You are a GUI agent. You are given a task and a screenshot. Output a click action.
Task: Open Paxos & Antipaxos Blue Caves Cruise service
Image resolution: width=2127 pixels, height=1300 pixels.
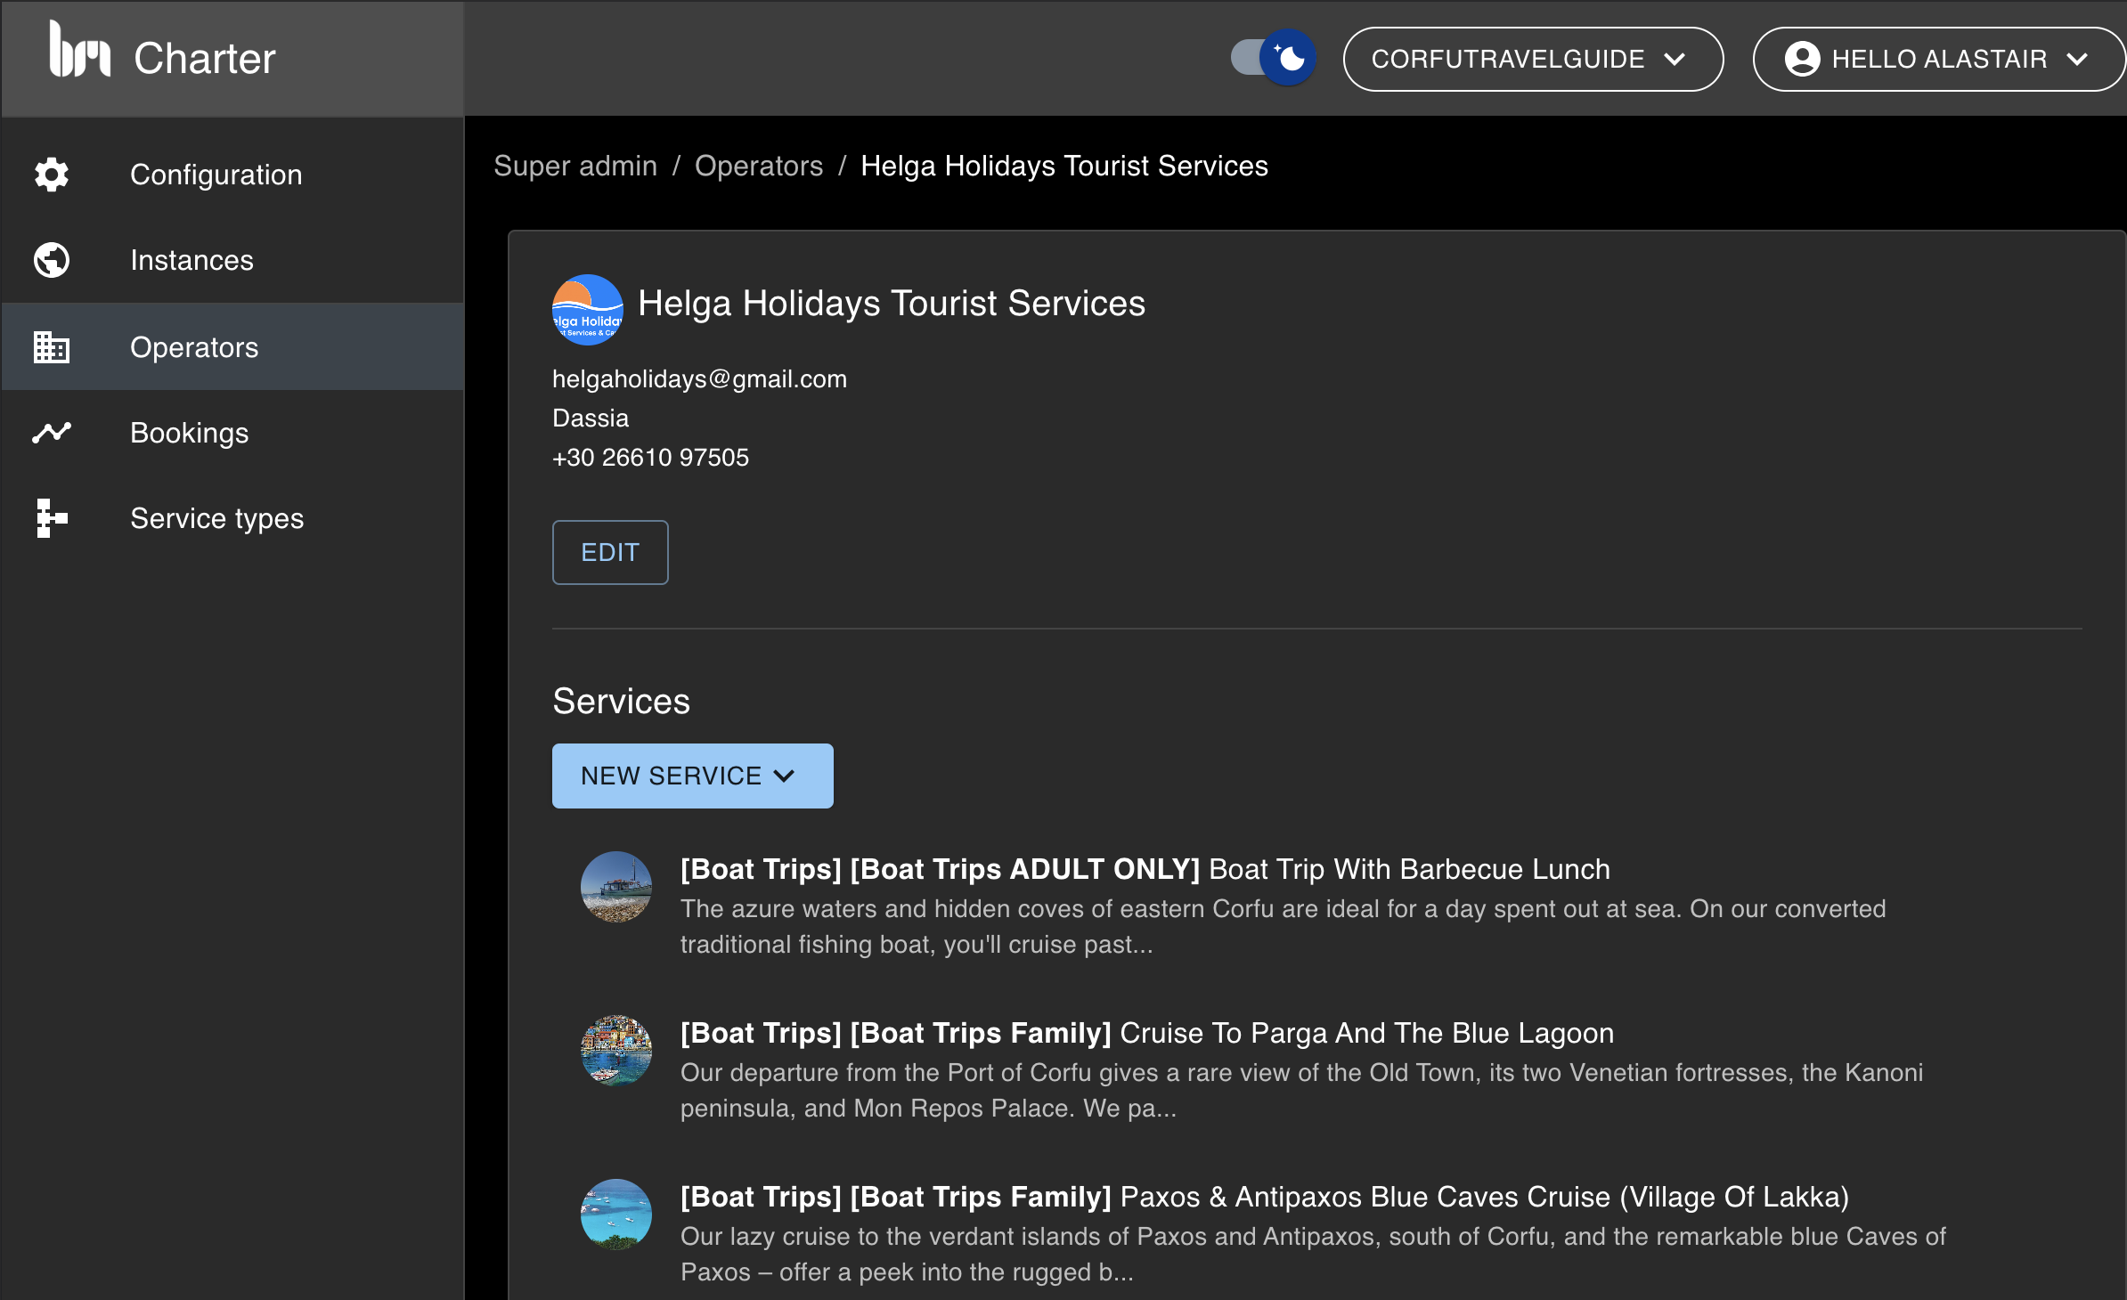[1265, 1197]
